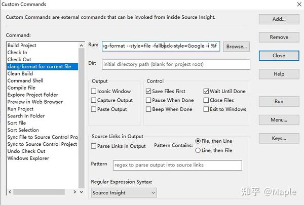This screenshot has width=304, height=205.
Task: Click the list scroll down arrow
Action: [82, 192]
